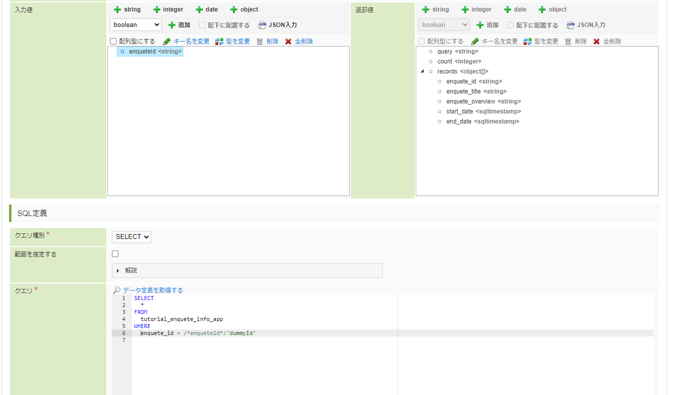Toggle 配下に配置する checkbox in 返却値 panel
Image resolution: width=685 pixels, height=395 pixels.
click(510, 25)
